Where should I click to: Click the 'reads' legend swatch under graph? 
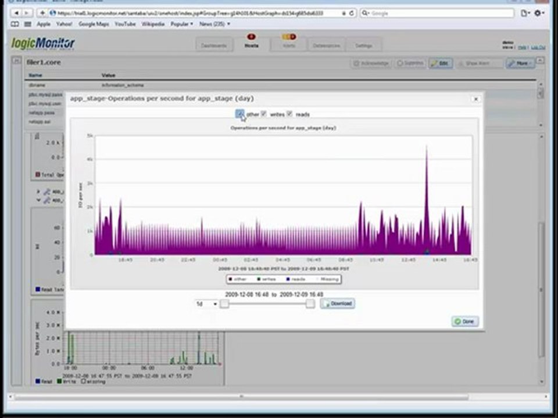(x=288, y=279)
